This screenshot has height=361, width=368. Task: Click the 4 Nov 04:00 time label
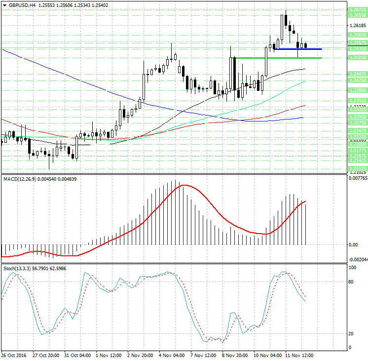click(172, 356)
